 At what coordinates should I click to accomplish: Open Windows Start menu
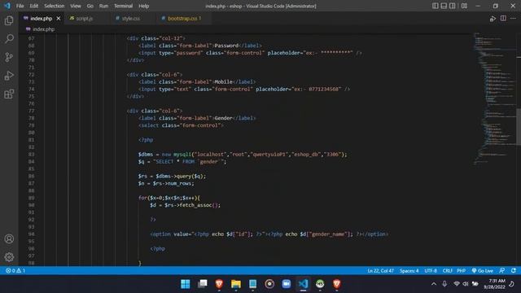click(x=186, y=284)
